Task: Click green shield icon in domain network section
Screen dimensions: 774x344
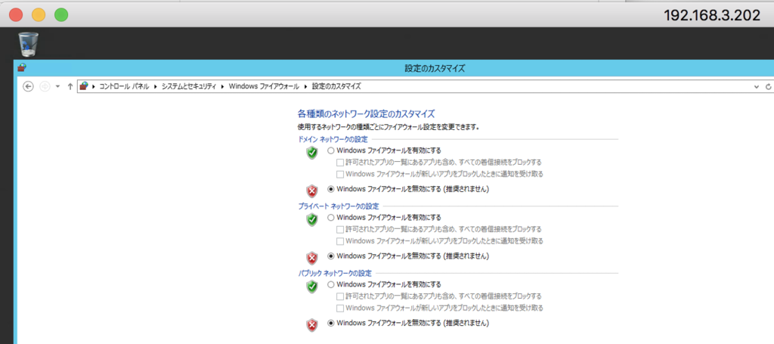Action: click(x=311, y=153)
